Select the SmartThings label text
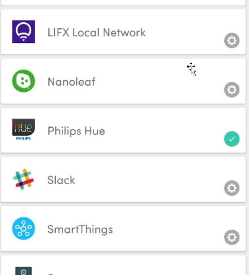Screen dimensions: 249x275 pyautogui.click(x=80, y=229)
